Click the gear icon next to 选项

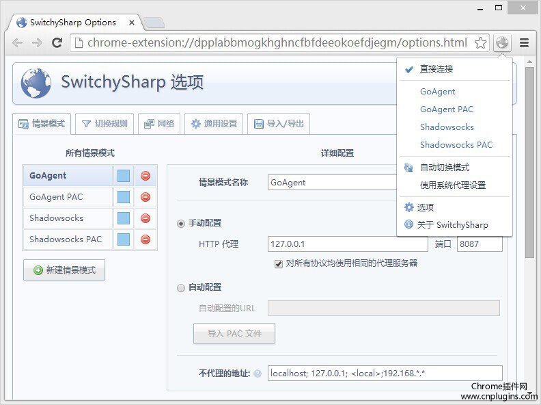(x=409, y=207)
